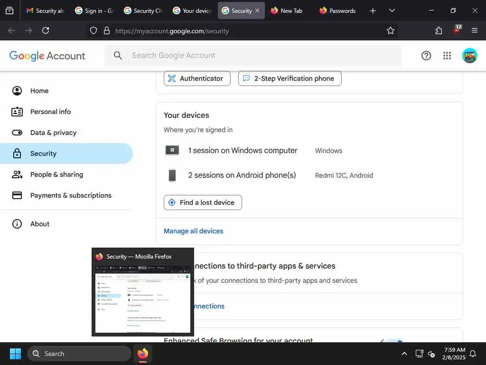Click the Google Account logo
This screenshot has height=365, width=486.
pos(47,56)
